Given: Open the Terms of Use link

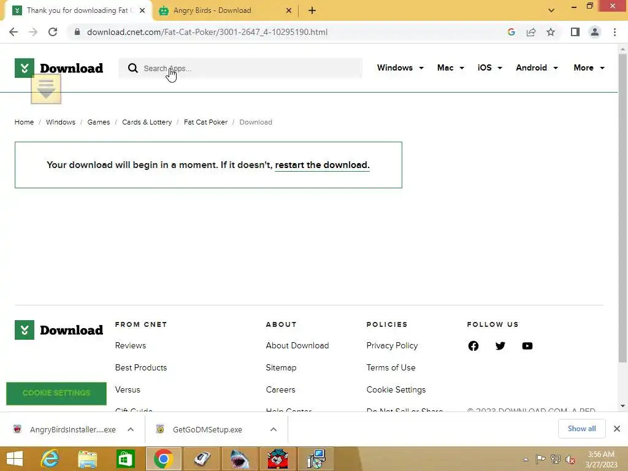Looking at the screenshot, I should [391, 367].
